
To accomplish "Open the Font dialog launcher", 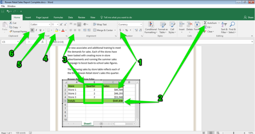I will coord(66,36).
